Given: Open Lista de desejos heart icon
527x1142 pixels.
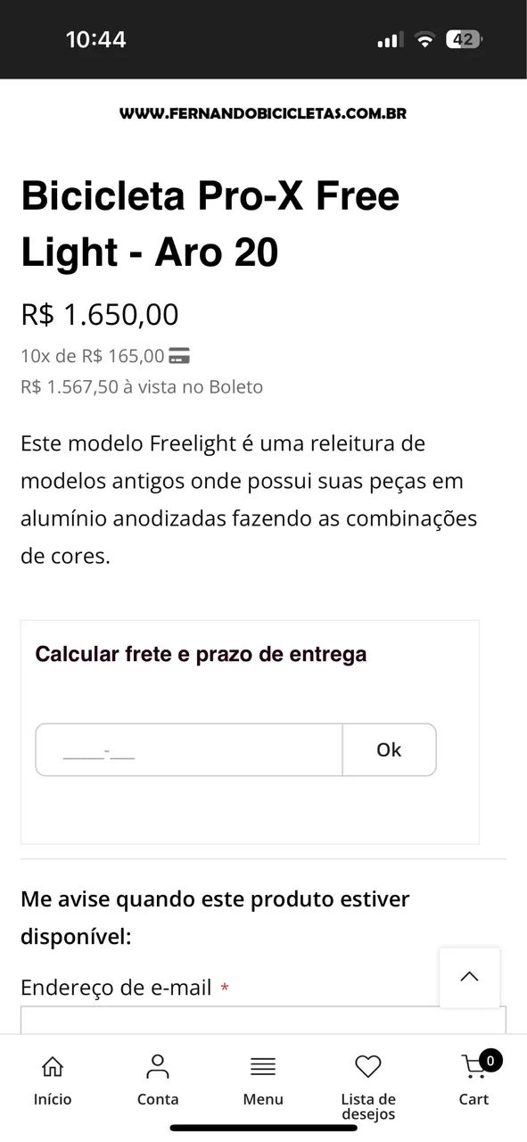Looking at the screenshot, I should [368, 1066].
